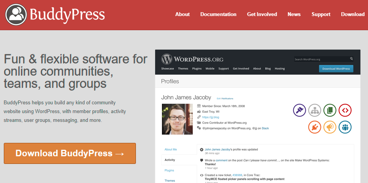Click the John James Jacoby name heading
The image size is (368, 183).
[186, 97]
